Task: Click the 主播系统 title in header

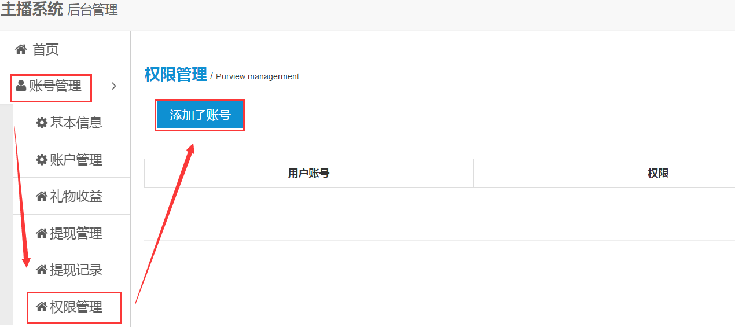Action: (31, 9)
